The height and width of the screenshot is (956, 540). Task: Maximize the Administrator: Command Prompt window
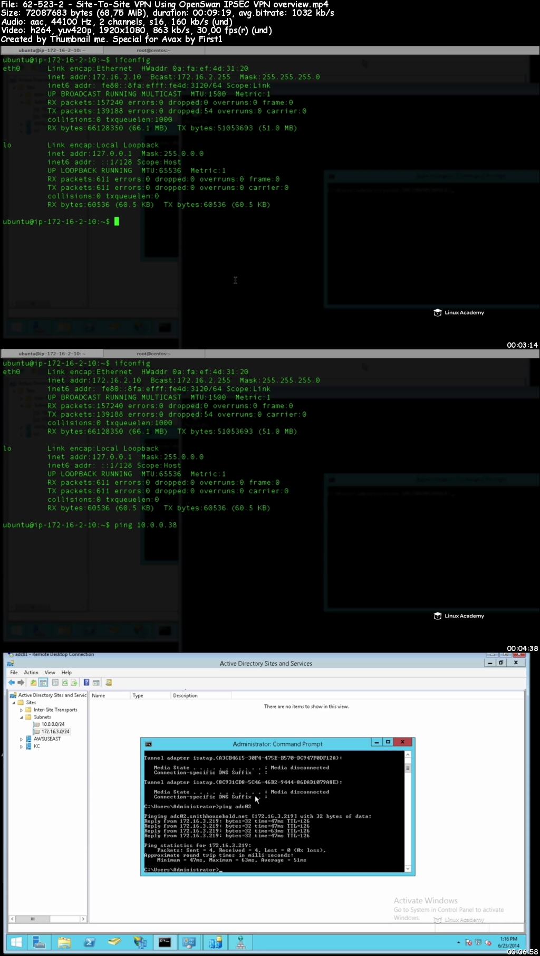coord(388,742)
